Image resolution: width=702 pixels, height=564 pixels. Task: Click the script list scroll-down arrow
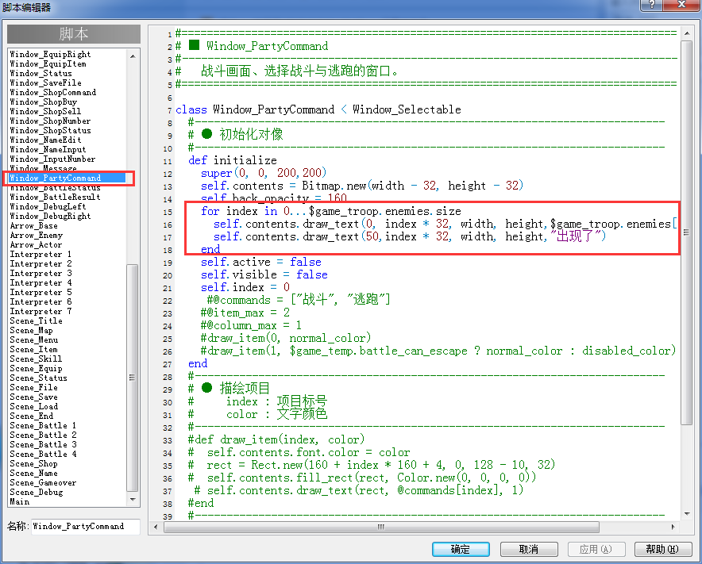tap(133, 499)
